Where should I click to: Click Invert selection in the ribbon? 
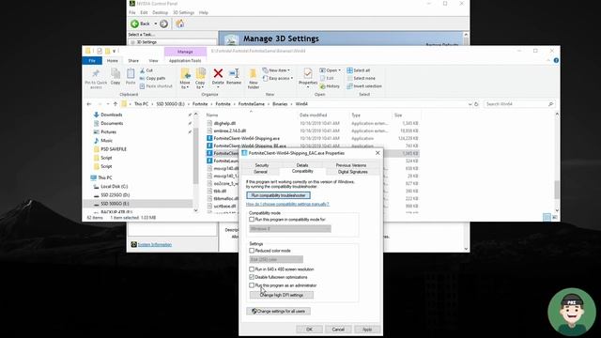(364, 86)
